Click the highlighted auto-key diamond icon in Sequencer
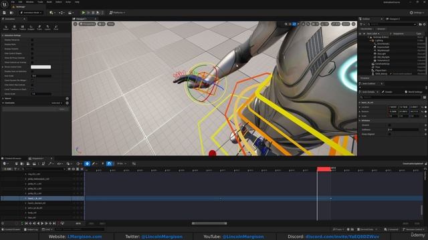This screenshot has height=240, width=428. coord(87,163)
